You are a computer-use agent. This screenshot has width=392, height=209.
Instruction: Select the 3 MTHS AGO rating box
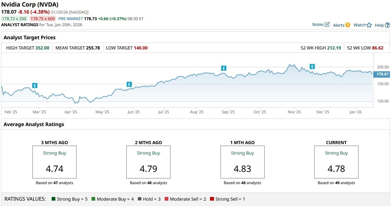pyautogui.click(x=55, y=162)
